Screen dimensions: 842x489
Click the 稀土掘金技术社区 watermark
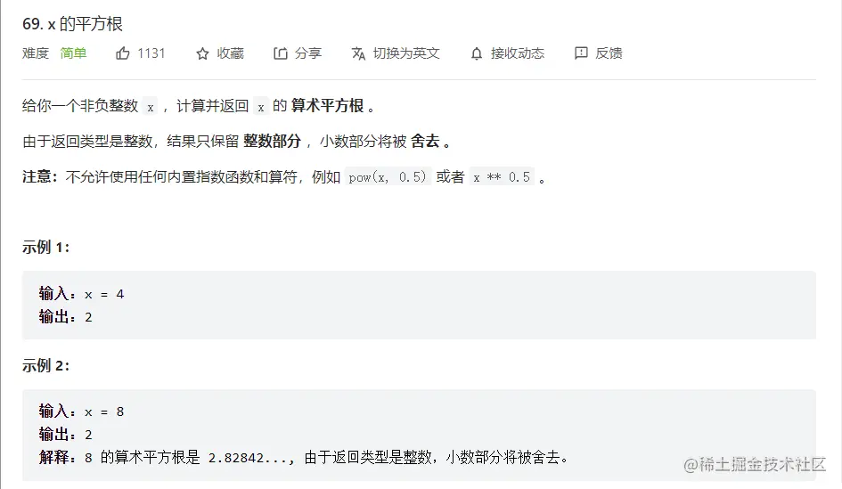[x=755, y=464]
